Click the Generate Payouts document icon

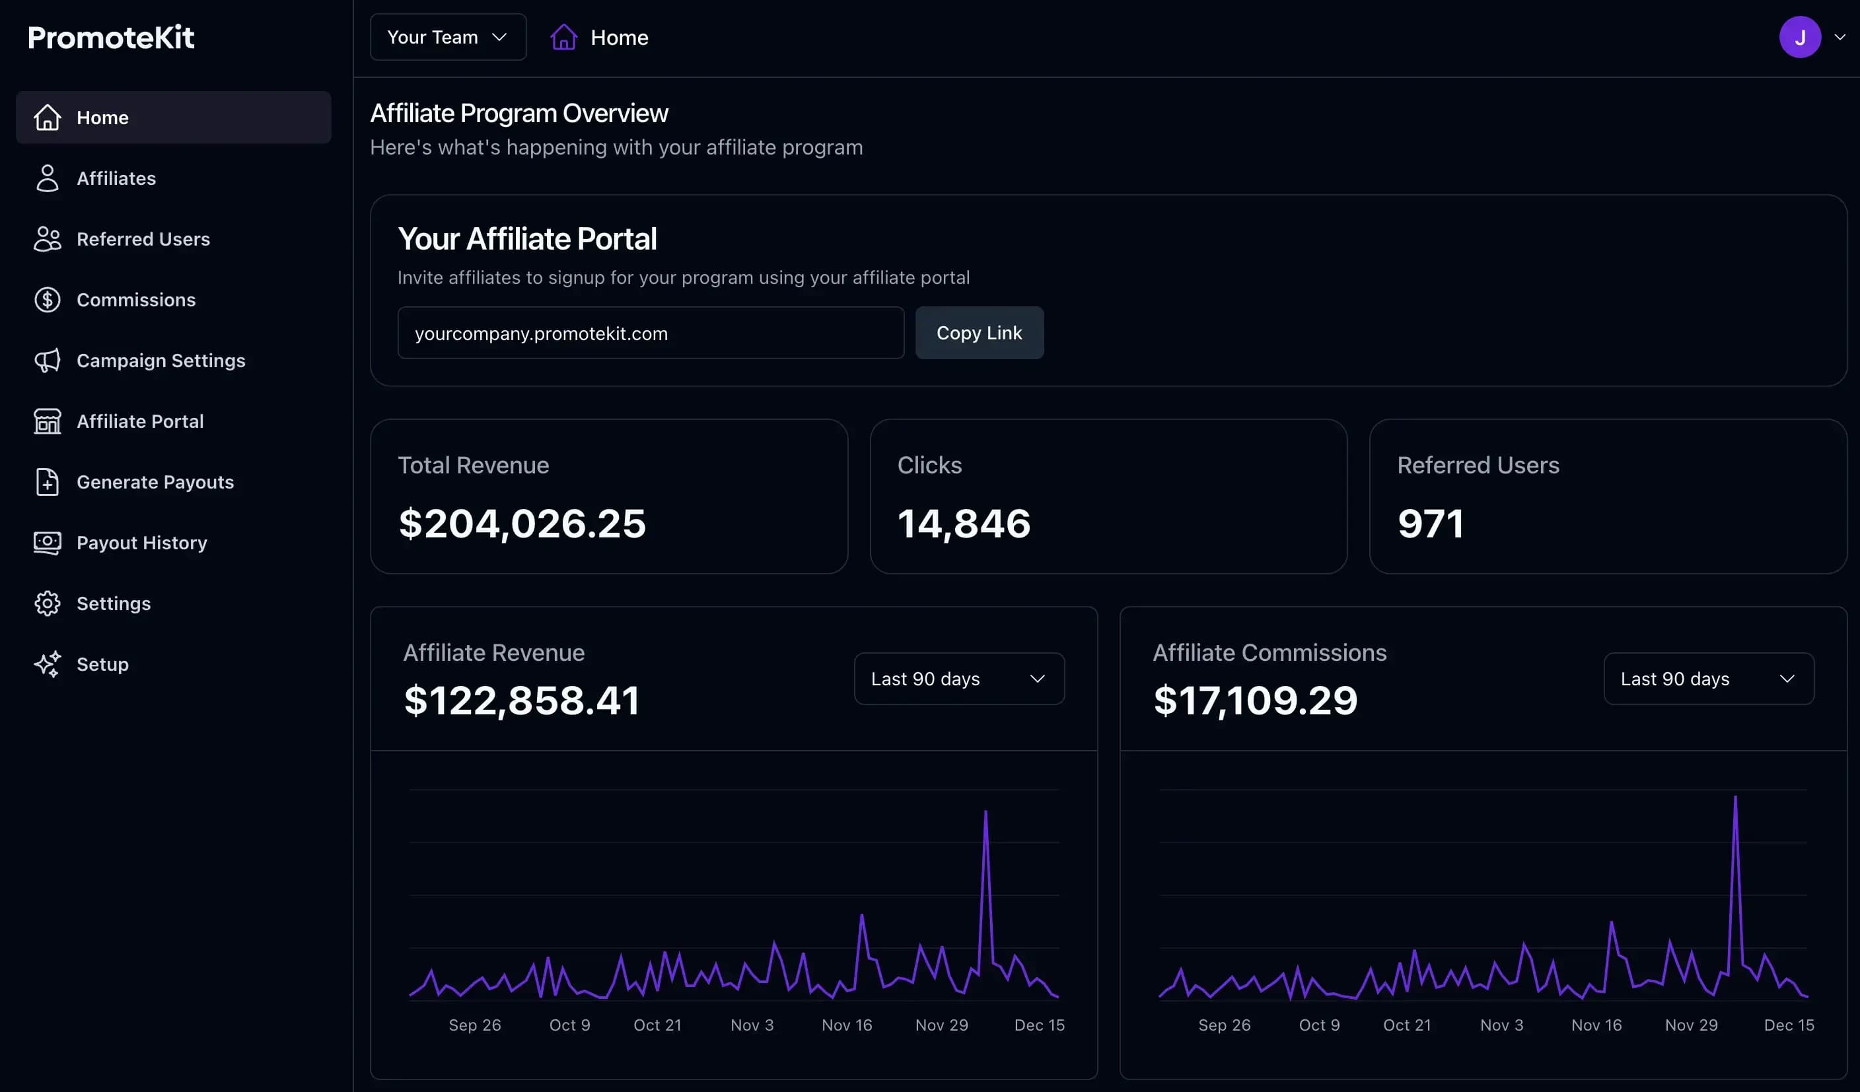pyautogui.click(x=48, y=482)
